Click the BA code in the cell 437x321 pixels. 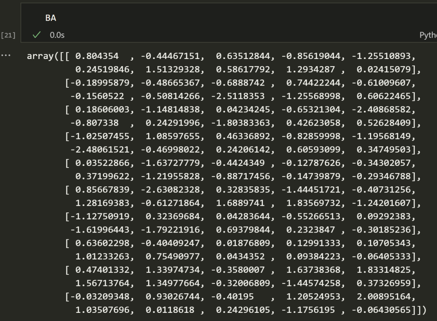tap(51, 18)
